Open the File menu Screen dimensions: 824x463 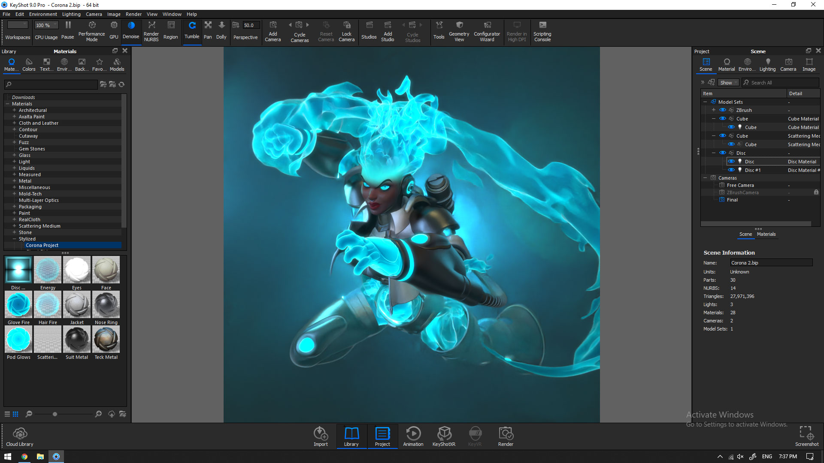tap(6, 14)
